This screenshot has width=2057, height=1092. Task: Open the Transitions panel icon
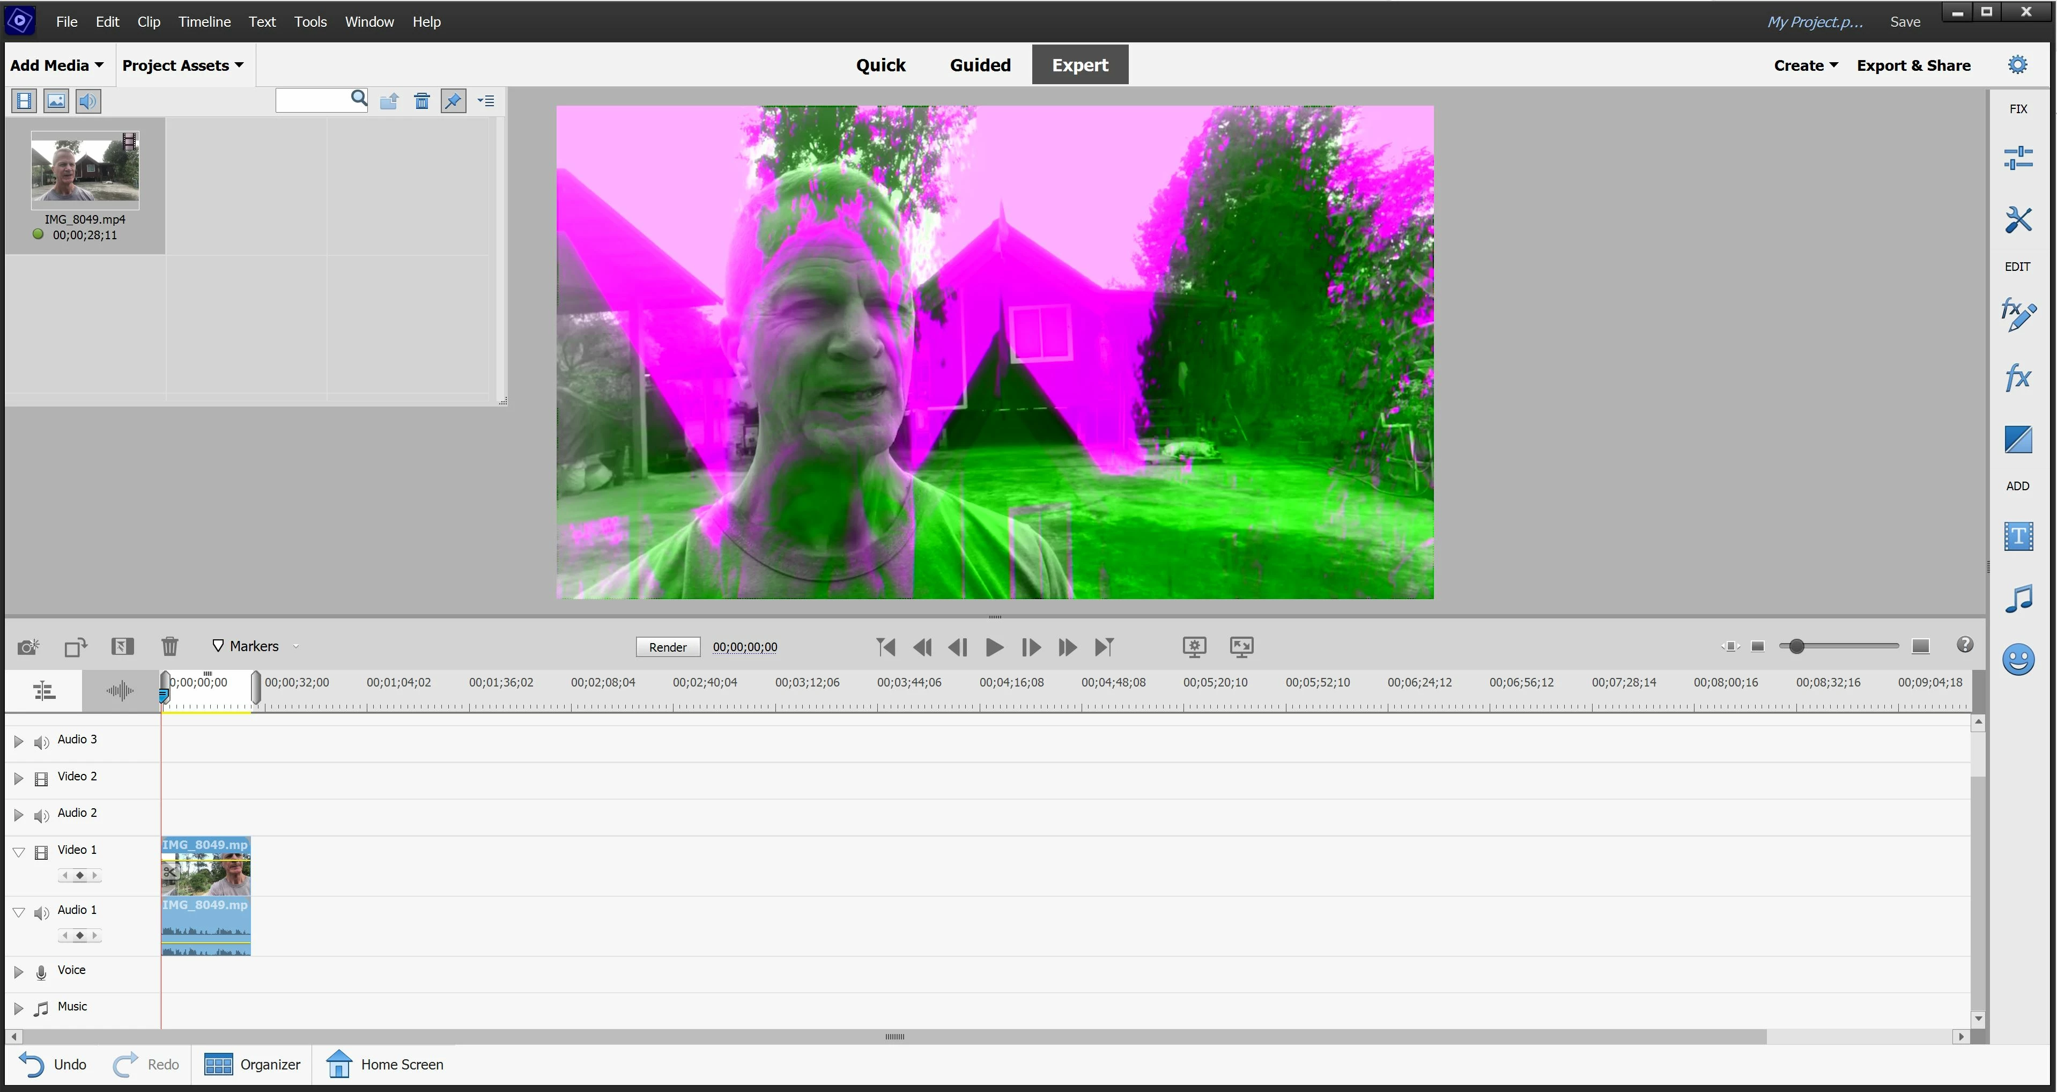(x=2018, y=439)
